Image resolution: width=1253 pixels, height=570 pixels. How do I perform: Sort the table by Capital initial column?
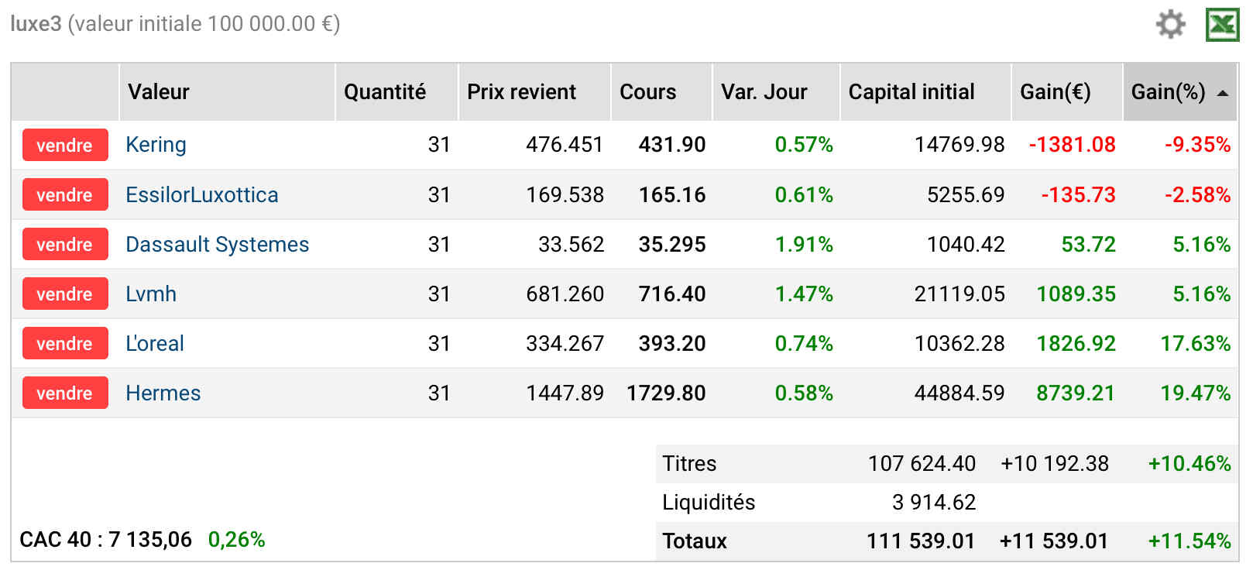pyautogui.click(x=911, y=92)
